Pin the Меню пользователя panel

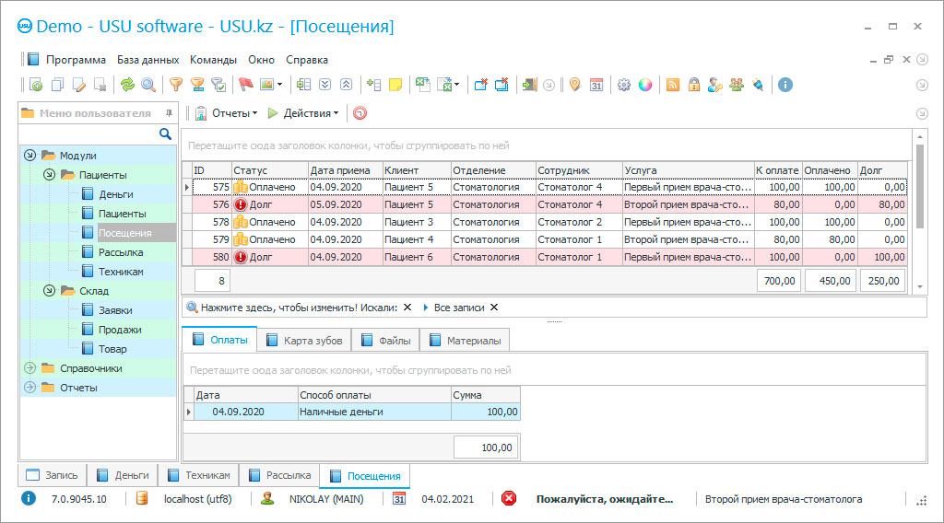[x=170, y=113]
